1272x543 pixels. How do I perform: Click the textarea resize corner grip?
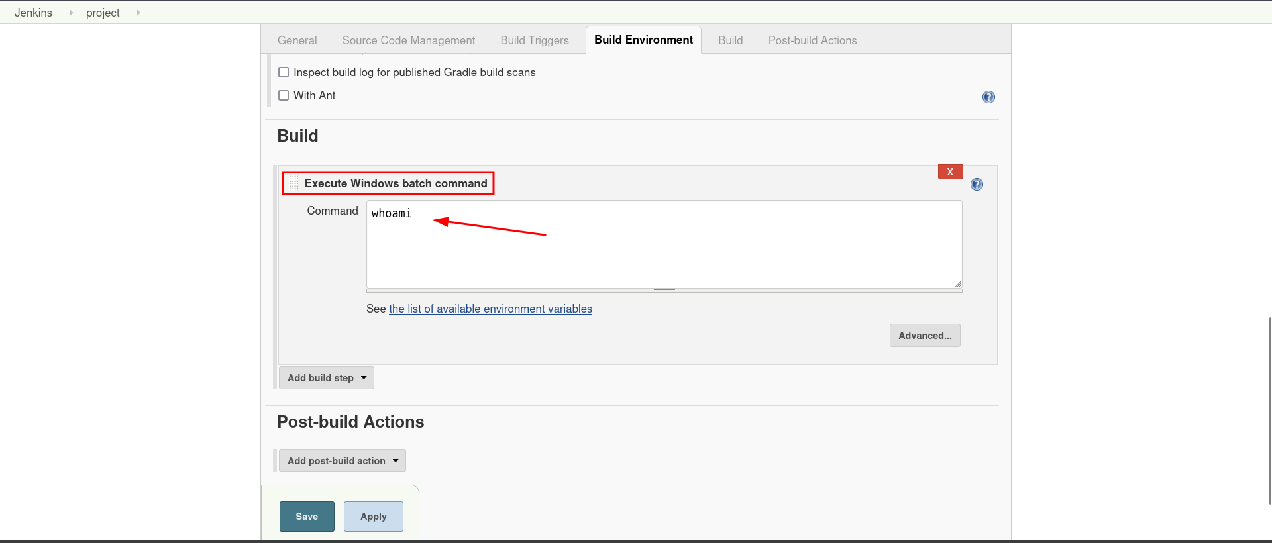pos(958,284)
